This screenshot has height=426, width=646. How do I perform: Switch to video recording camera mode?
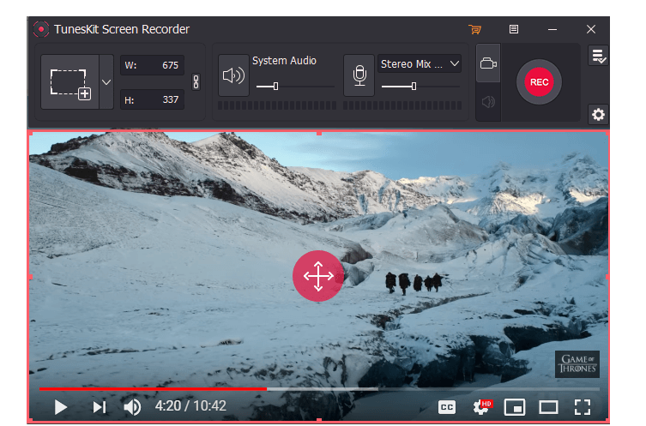488,63
